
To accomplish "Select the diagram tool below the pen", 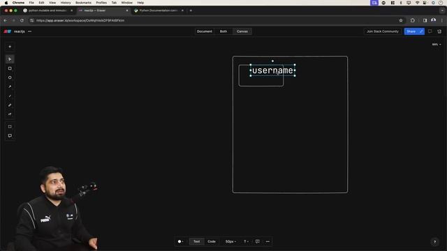I will click(10, 114).
